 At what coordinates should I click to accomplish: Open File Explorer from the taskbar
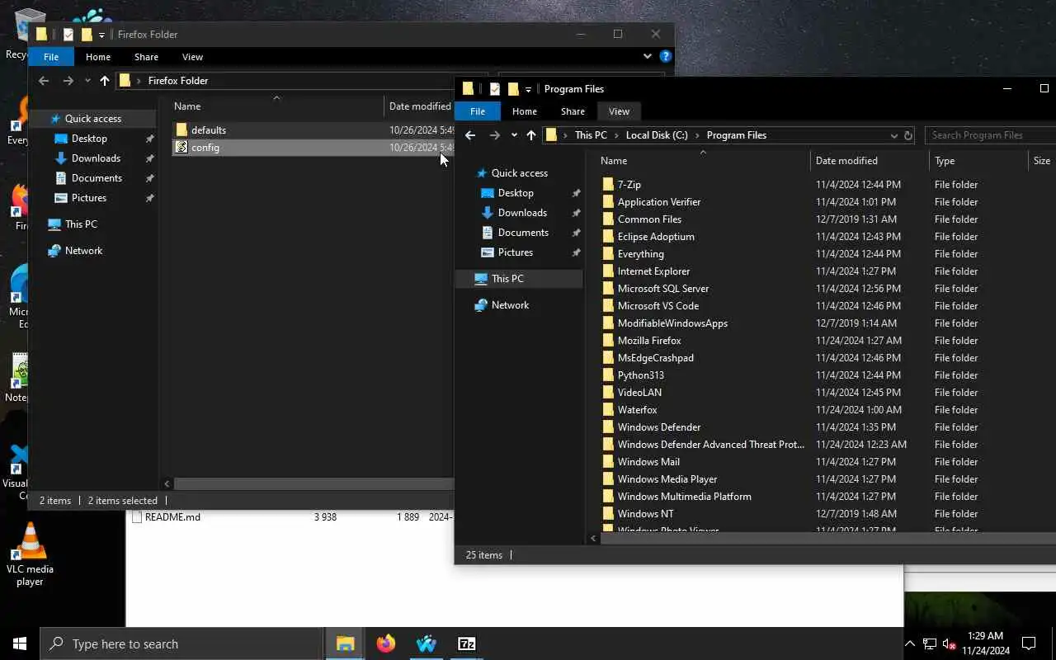coord(345,643)
